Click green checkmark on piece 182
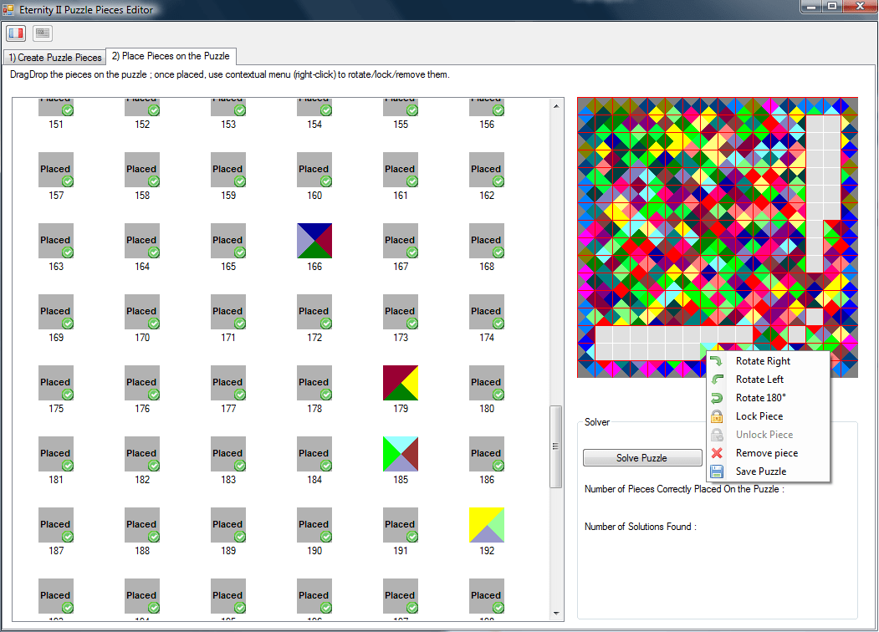879x632 pixels. coord(154,466)
